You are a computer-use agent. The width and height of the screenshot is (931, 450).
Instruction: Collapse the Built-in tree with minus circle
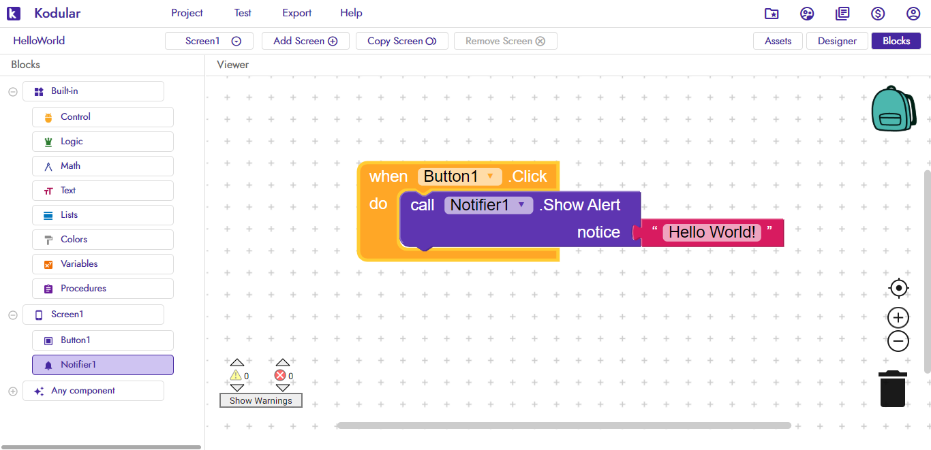(x=13, y=92)
